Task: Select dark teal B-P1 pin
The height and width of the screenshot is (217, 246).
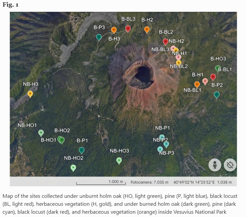Action: tap(82, 151)
